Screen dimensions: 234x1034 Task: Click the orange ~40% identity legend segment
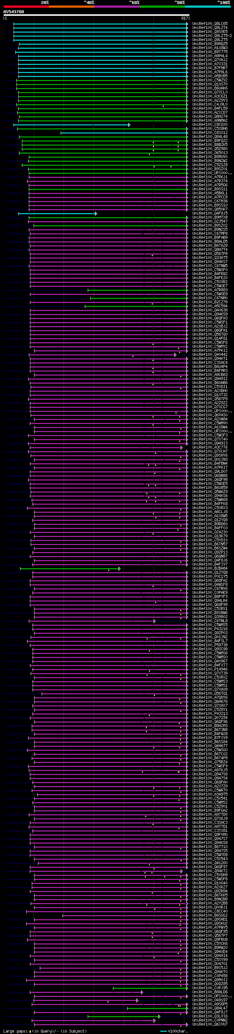[72, 7]
